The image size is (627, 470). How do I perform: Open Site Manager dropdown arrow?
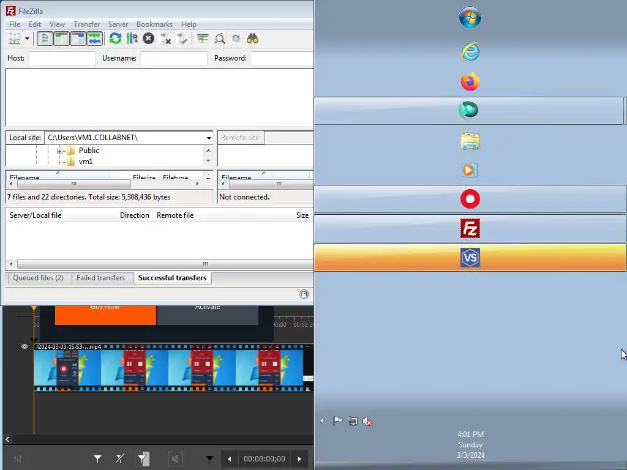[27, 39]
